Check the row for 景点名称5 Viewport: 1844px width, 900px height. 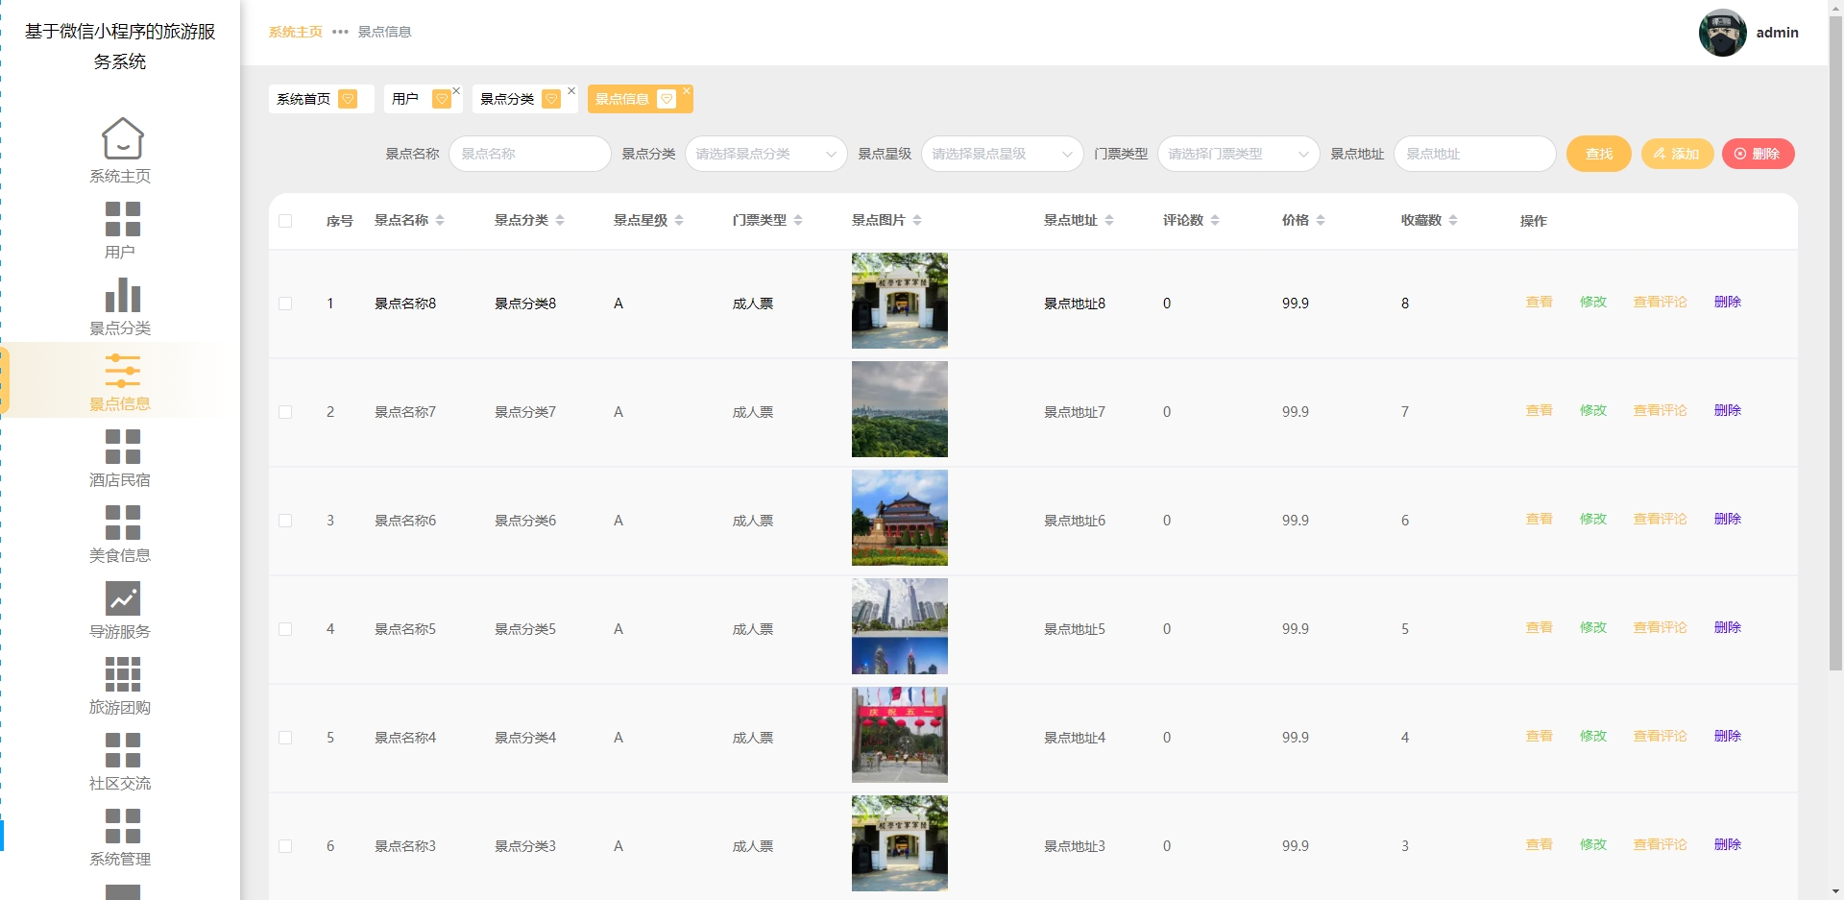[x=285, y=629]
